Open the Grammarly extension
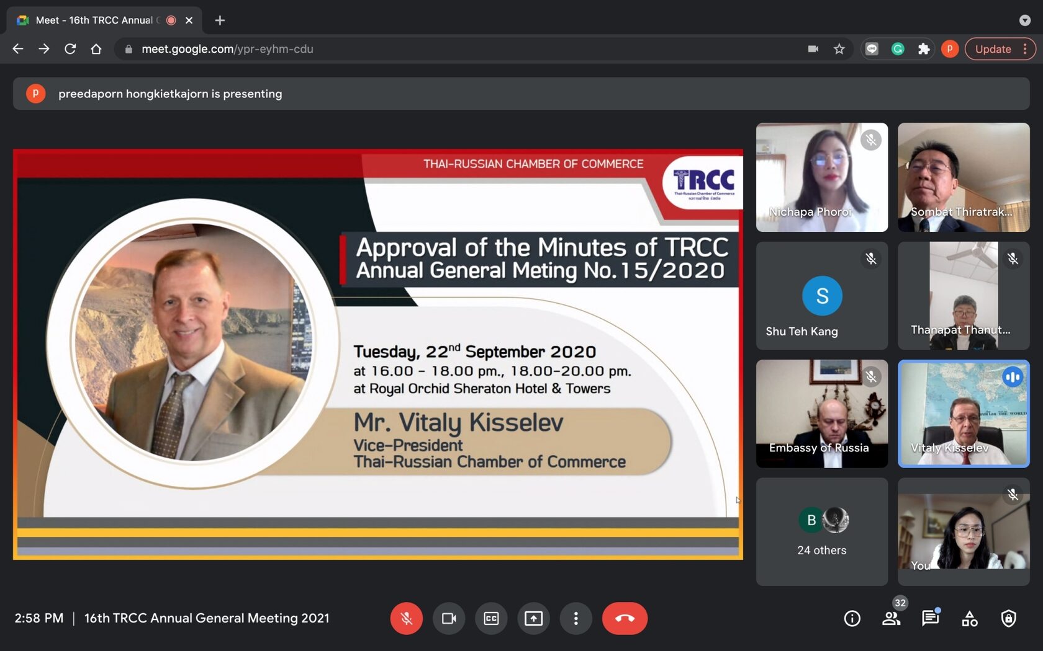This screenshot has width=1043, height=651. pos(898,49)
